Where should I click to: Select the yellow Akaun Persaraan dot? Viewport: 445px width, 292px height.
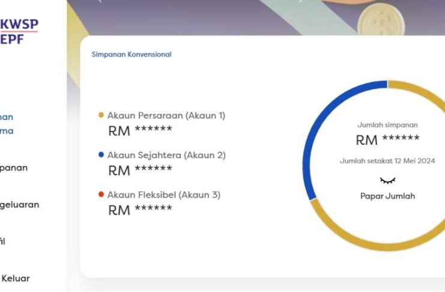pyautogui.click(x=101, y=115)
